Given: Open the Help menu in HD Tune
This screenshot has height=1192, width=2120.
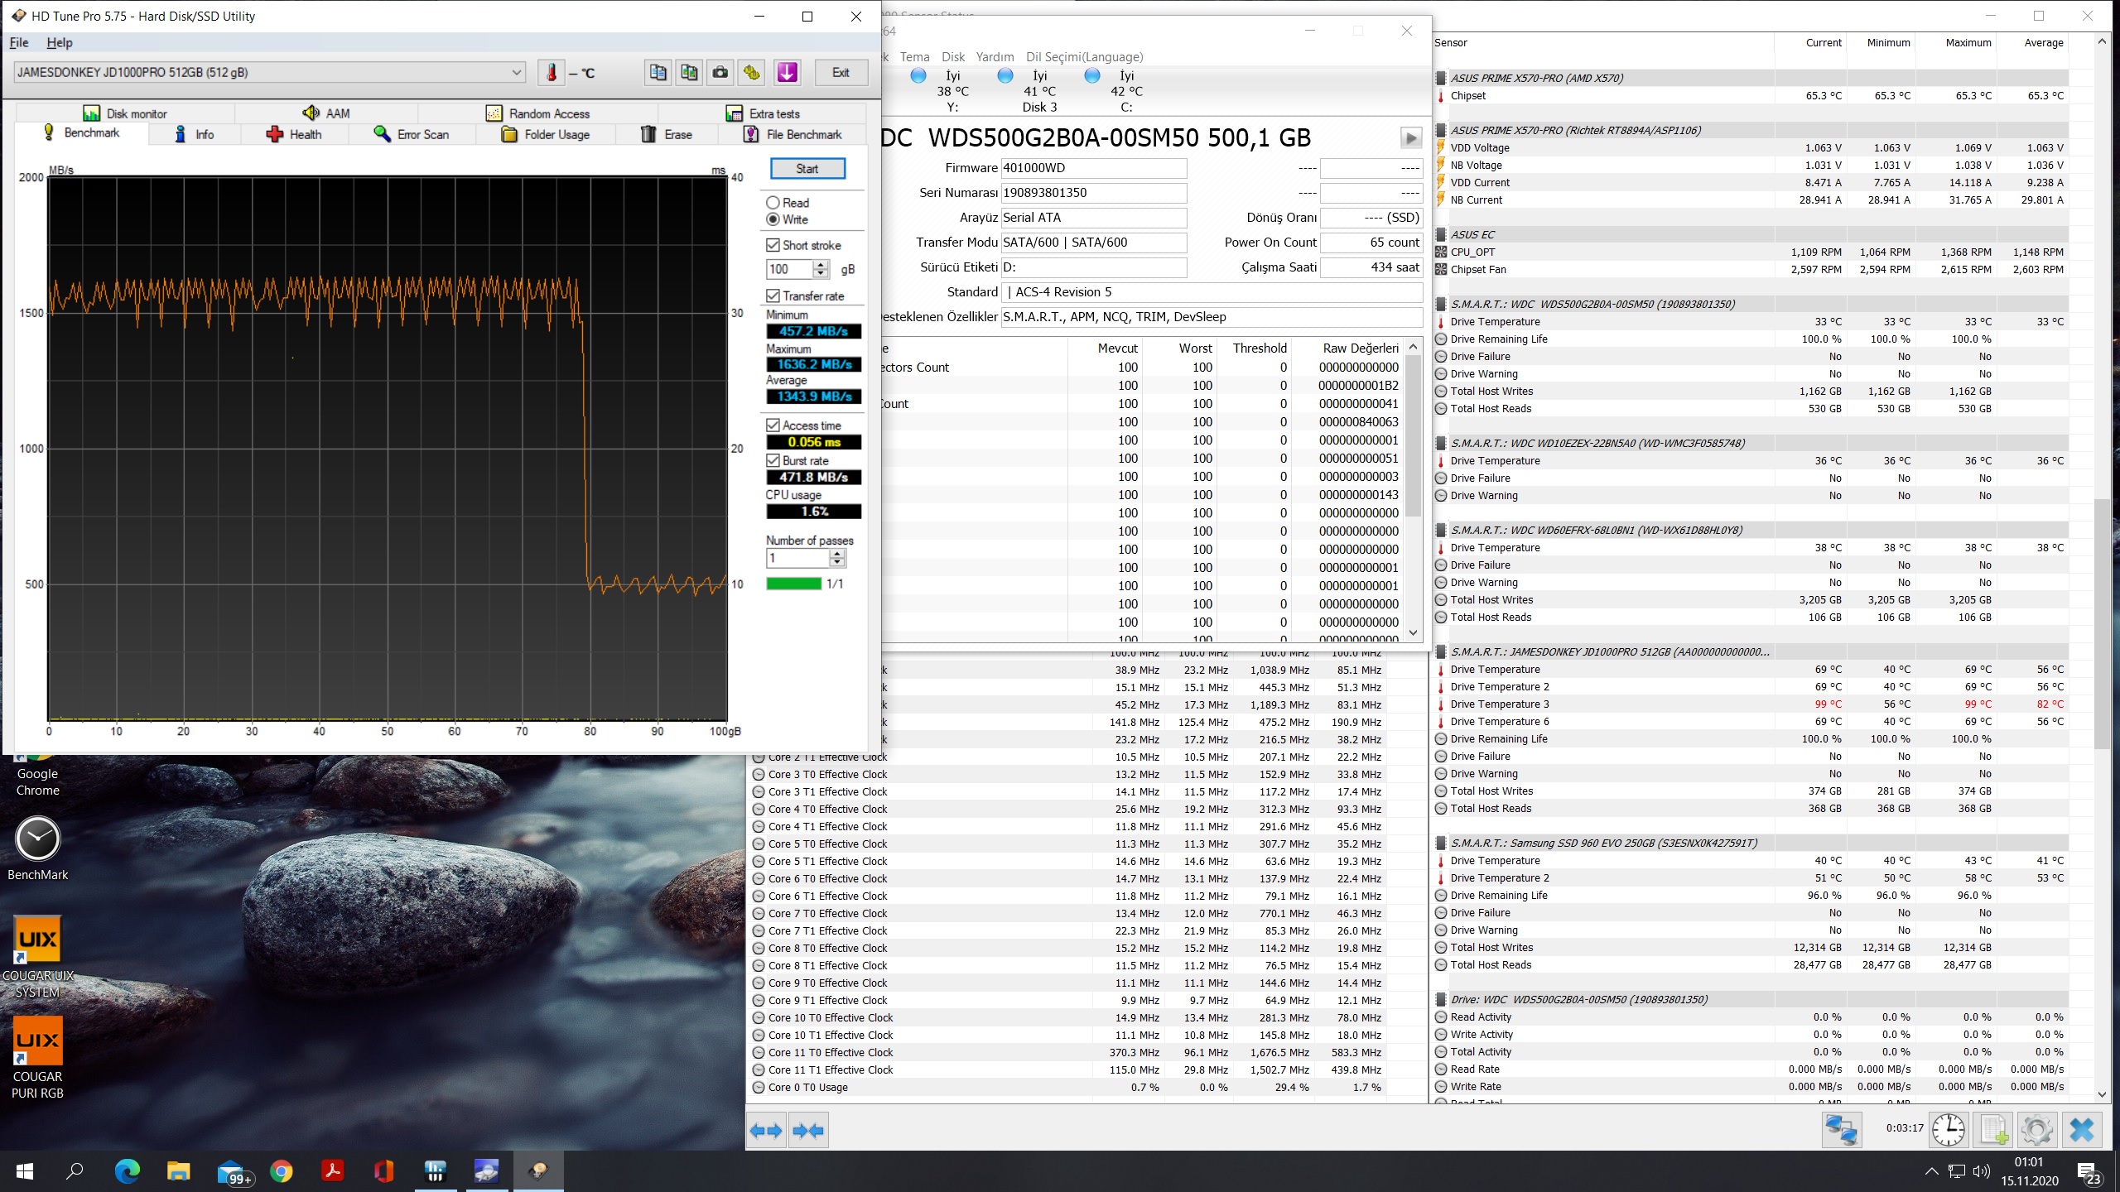Looking at the screenshot, I should (60, 42).
